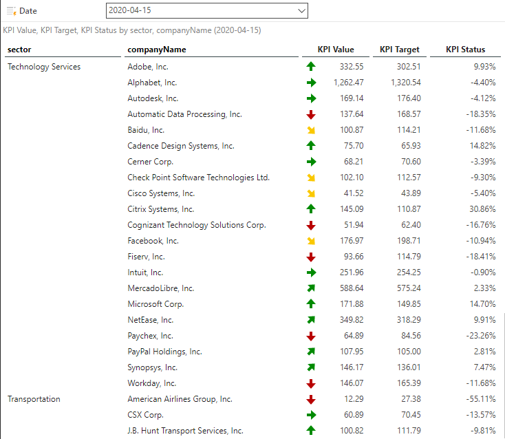This screenshot has height=439, width=505.
Task: Click the green up arrow for Adobe, Inc.
Action: tap(311, 66)
